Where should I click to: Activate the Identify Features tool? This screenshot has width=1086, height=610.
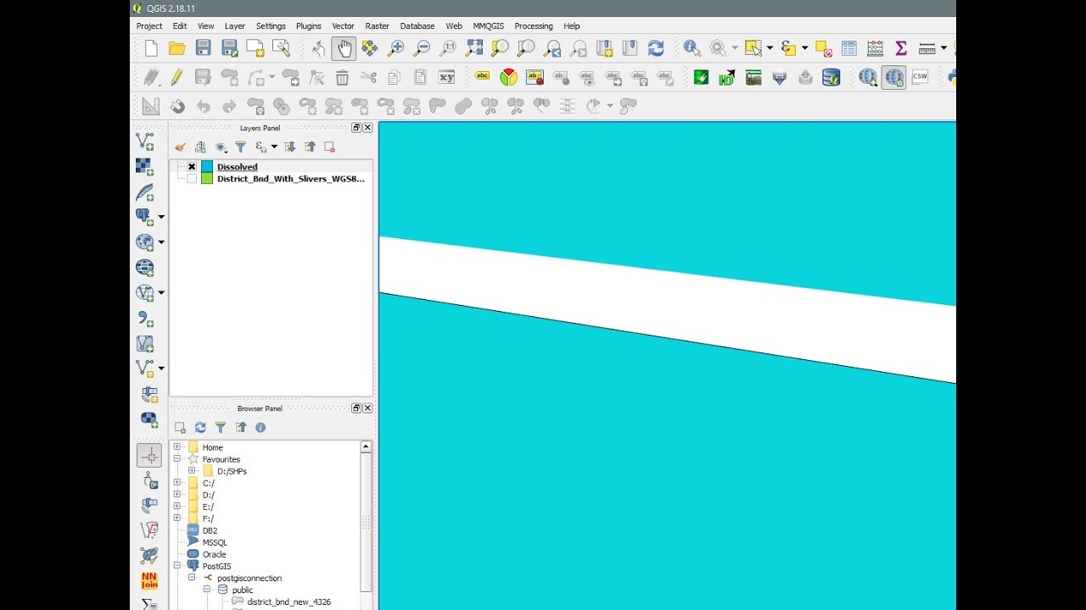pyautogui.click(x=692, y=48)
